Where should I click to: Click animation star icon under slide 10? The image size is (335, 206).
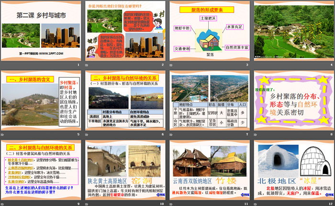(x=87, y=204)
